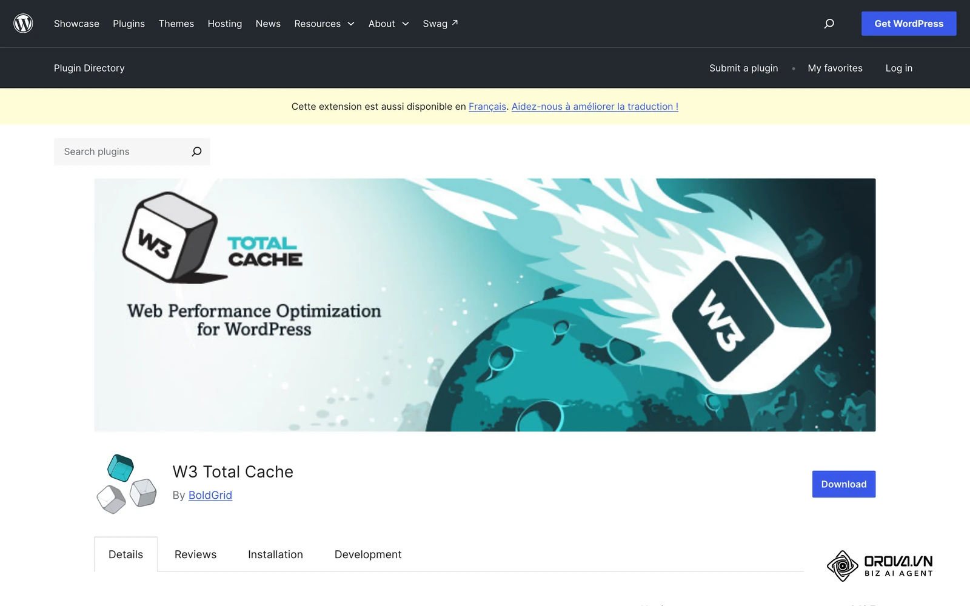Screen dimensions: 970x606
Task: Click the Download button
Action: pyautogui.click(x=844, y=484)
